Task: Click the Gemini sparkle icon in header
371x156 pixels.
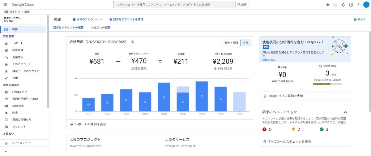Action: pos(328,5)
